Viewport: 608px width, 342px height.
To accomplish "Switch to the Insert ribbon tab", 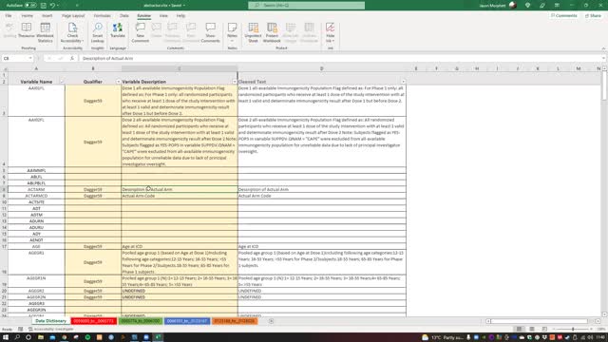I will tap(47, 16).
